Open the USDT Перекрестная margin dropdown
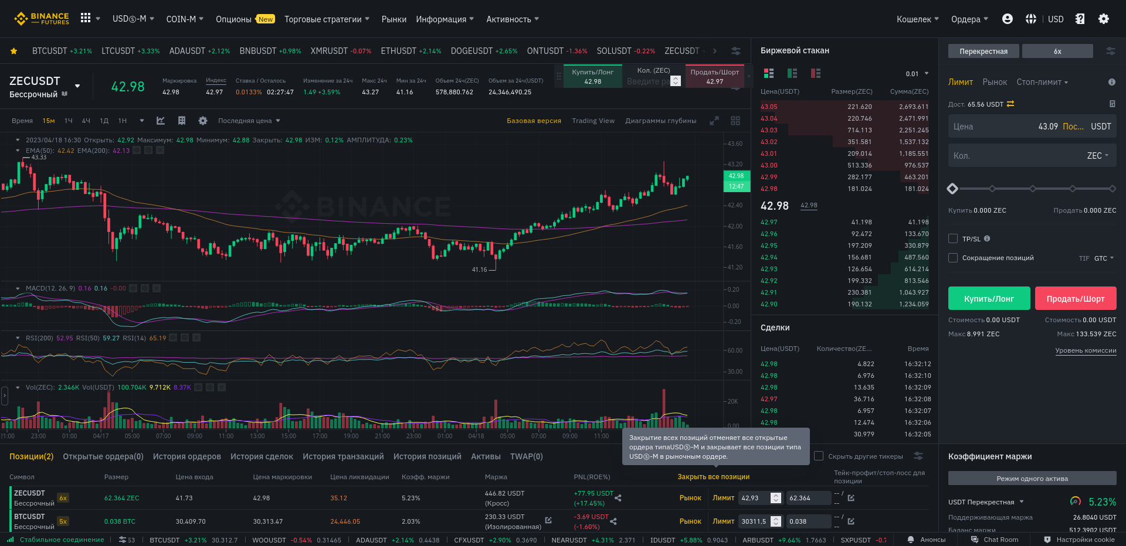The image size is (1126, 546). tap(986, 502)
